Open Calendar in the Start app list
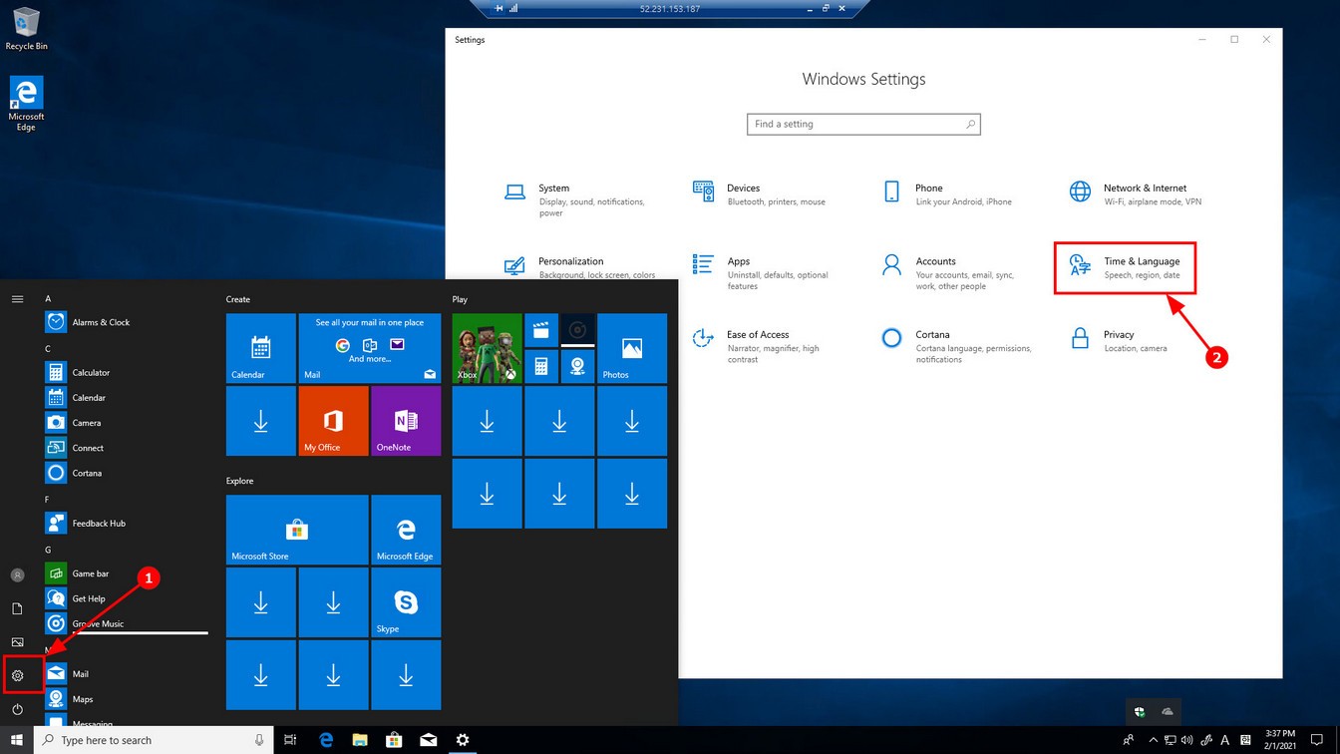Viewport: 1340px width, 754px height. point(126,397)
